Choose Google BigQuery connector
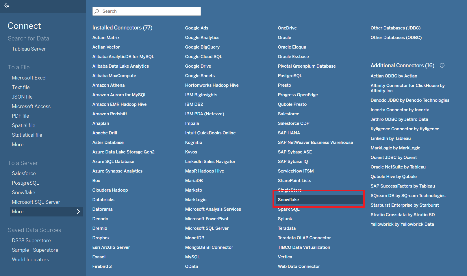This screenshot has height=276, width=467. coord(202,47)
